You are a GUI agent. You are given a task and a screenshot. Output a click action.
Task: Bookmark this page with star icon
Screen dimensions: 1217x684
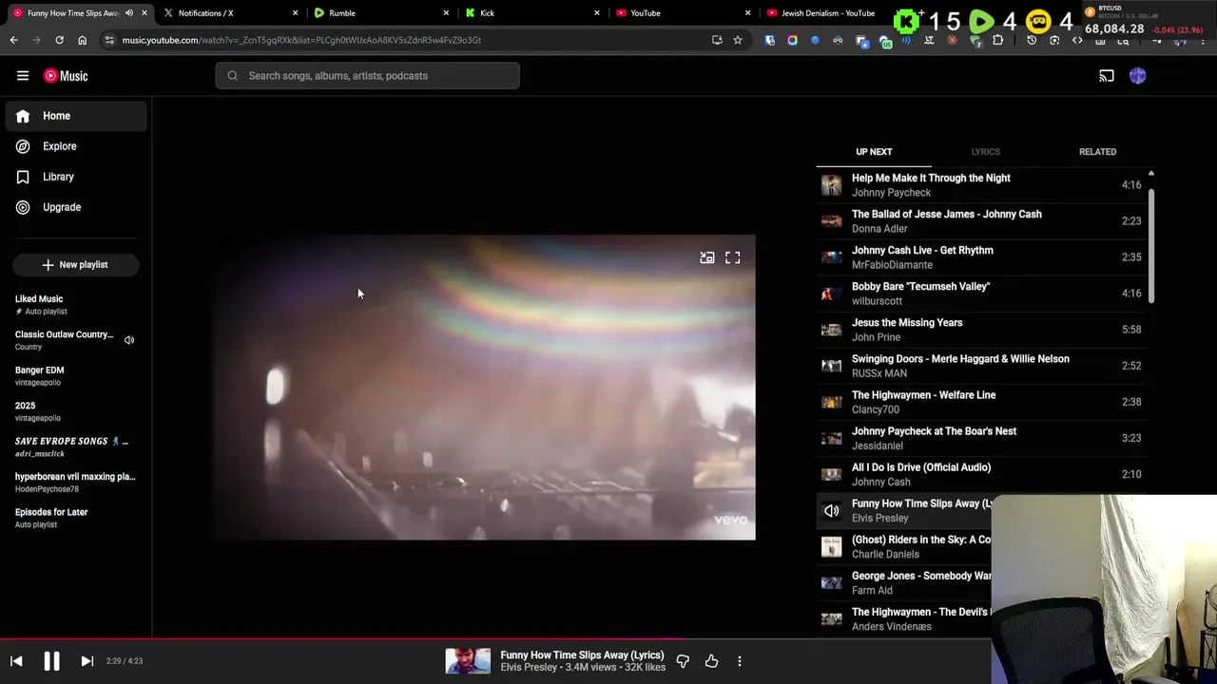pos(737,40)
